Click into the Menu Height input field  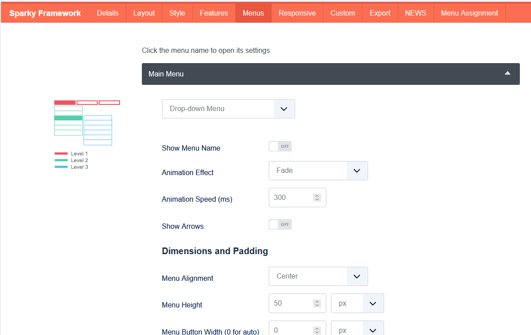(291, 303)
